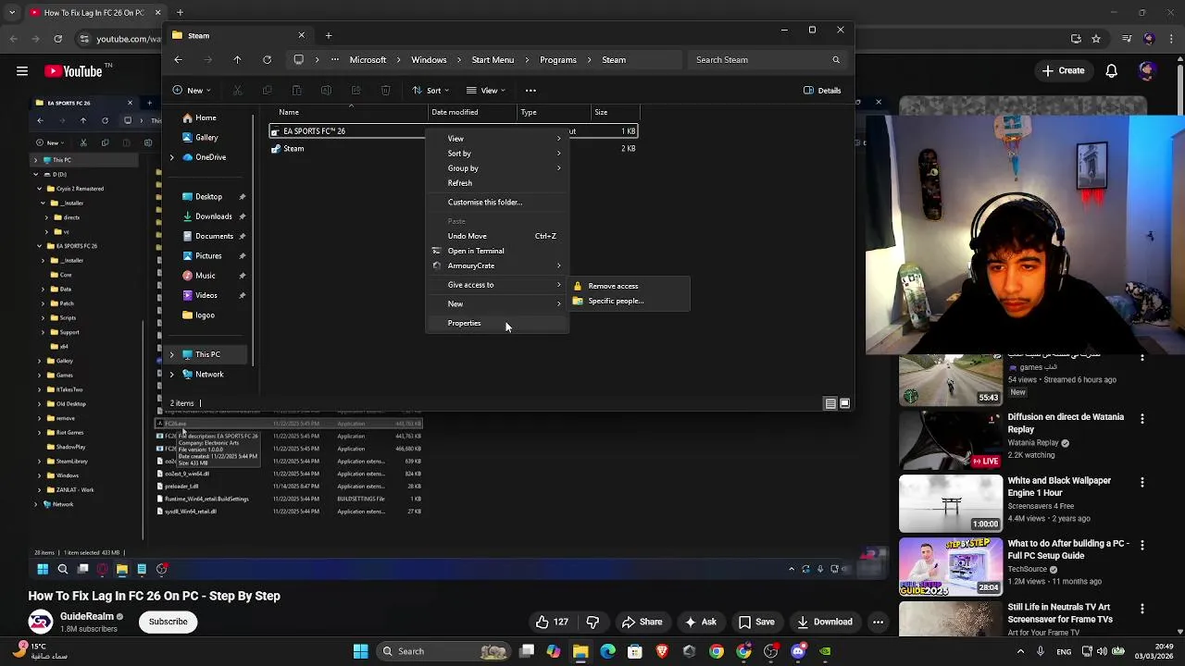Viewport: 1185px width, 666px height.
Task: Open the Sort by submenu
Action: click(x=497, y=154)
